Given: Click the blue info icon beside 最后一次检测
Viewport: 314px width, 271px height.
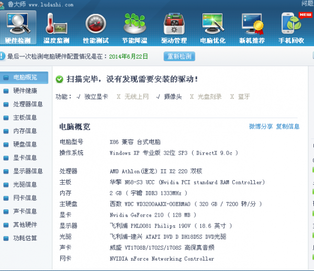Looking at the screenshot, I should (x=2, y=56).
